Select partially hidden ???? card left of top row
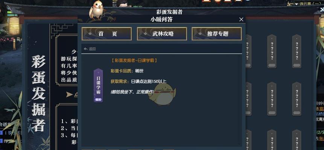Screen dimensions: 324x150 click(x=248, y=51)
